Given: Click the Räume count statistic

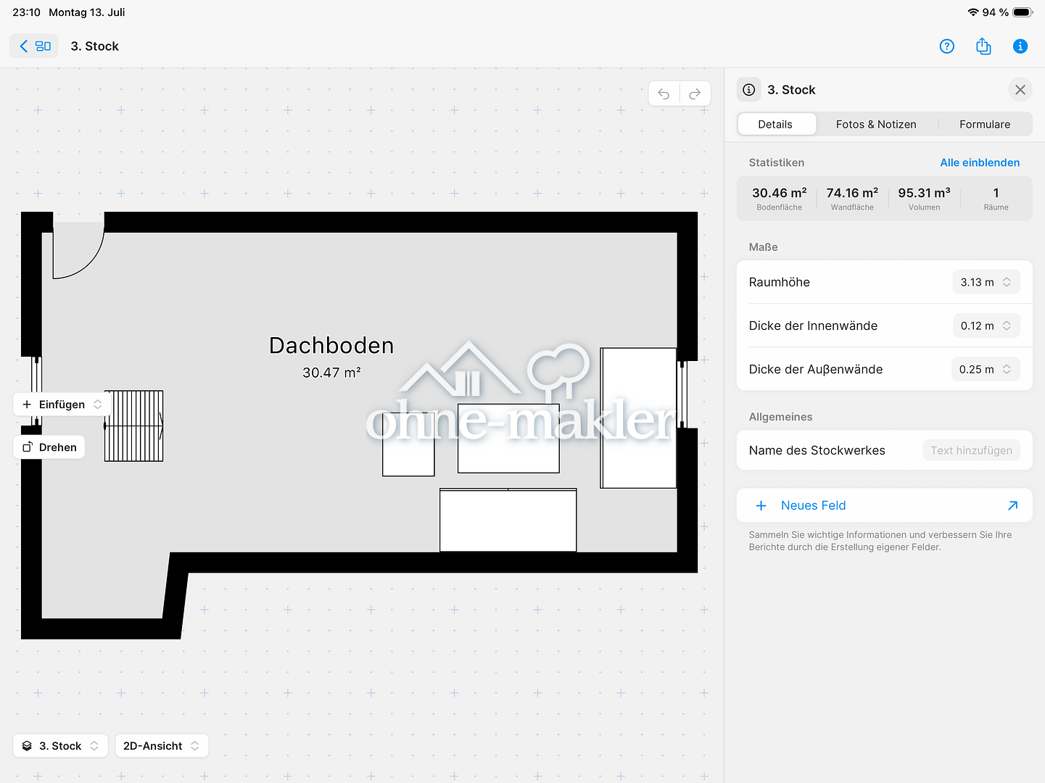Looking at the screenshot, I should (x=996, y=198).
